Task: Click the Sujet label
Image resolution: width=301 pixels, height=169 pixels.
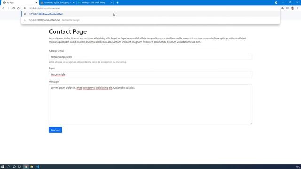Action: coord(52,68)
